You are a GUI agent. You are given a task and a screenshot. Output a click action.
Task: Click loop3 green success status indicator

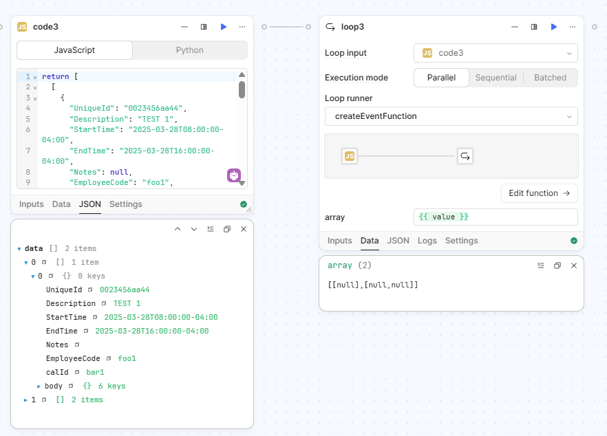point(574,241)
